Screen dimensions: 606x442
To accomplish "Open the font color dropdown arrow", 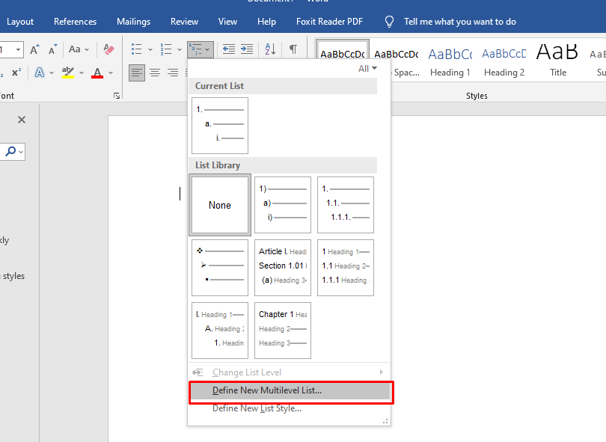I will [x=111, y=73].
